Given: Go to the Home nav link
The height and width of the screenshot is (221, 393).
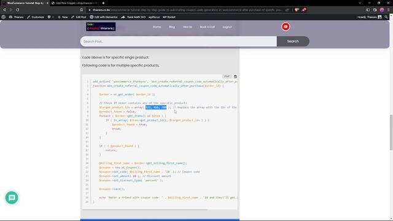Looking at the screenshot, I should click(157, 27).
